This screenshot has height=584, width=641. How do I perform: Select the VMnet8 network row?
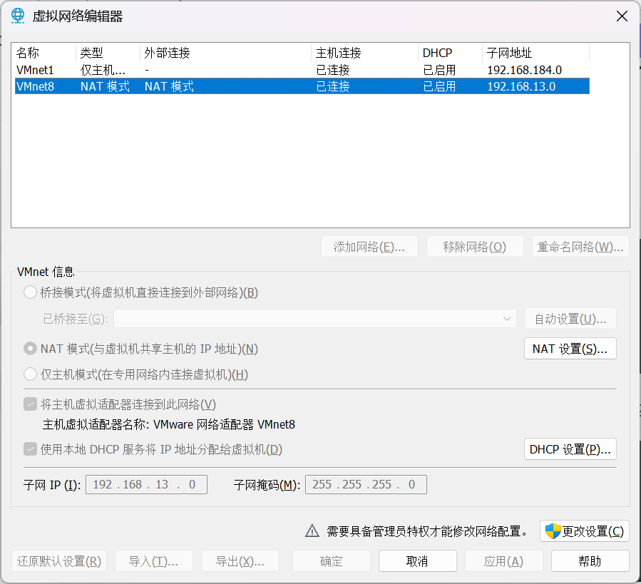tap(302, 86)
